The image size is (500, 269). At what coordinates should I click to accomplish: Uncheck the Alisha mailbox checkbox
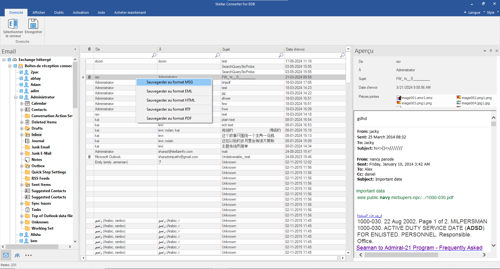21,235
